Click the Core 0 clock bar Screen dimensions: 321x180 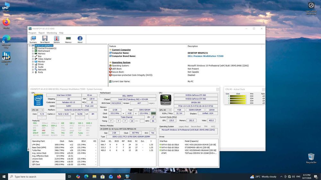[x=238, y=96]
